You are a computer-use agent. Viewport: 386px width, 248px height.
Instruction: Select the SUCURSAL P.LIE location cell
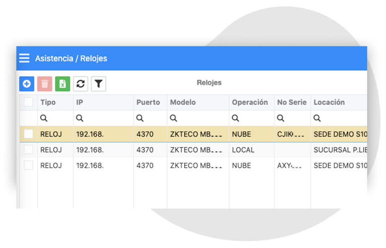339,150
